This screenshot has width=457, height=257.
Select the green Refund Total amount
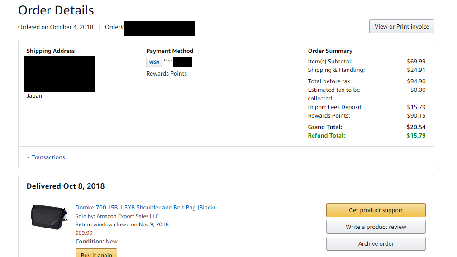tap(416, 135)
